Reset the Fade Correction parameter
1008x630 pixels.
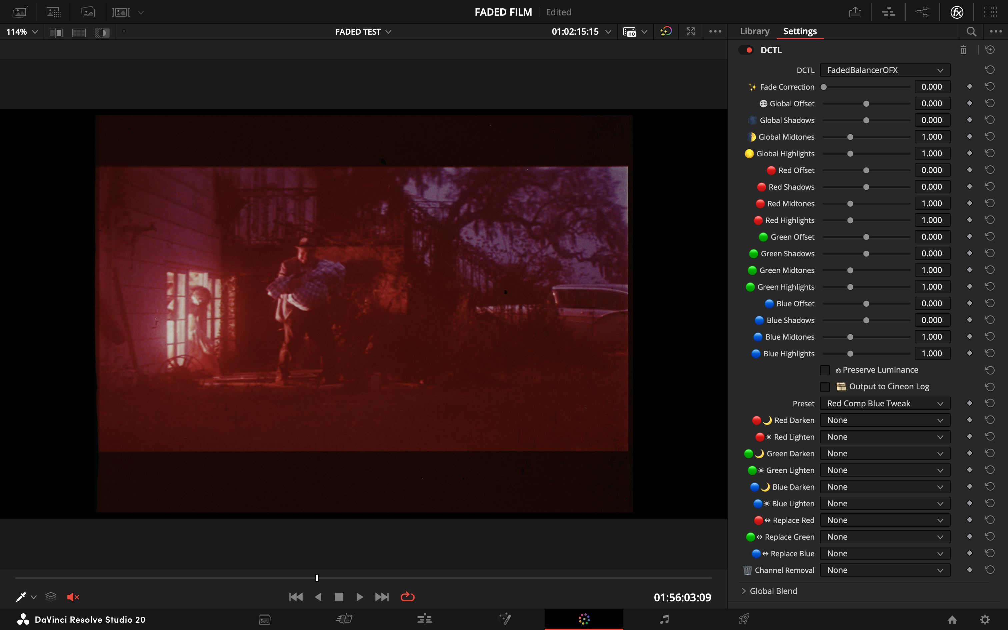pos(990,86)
